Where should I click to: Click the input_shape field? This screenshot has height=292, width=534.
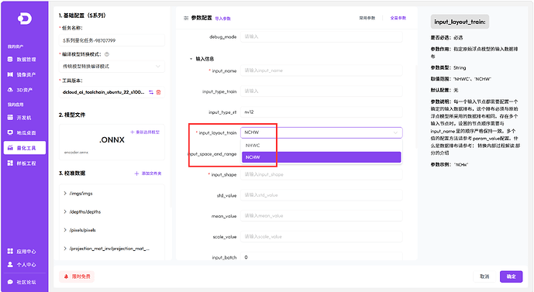[322, 174]
